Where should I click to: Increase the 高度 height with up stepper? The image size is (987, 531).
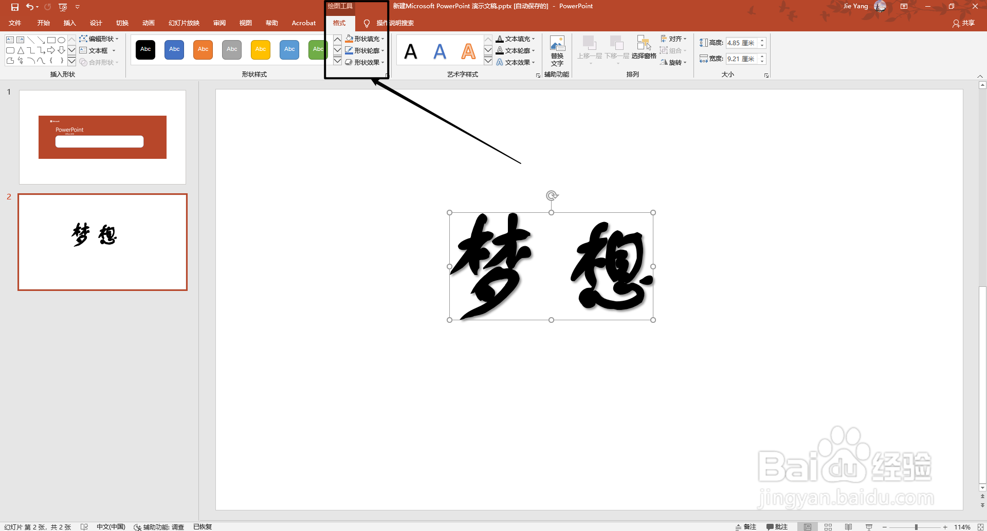pos(763,40)
